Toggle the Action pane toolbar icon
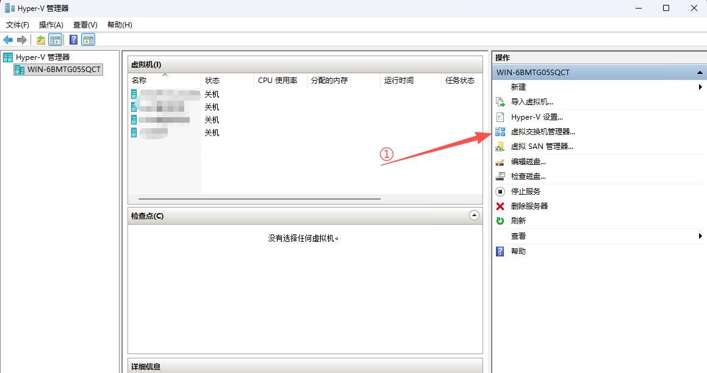Screen dimensions: 707x373 [88, 40]
